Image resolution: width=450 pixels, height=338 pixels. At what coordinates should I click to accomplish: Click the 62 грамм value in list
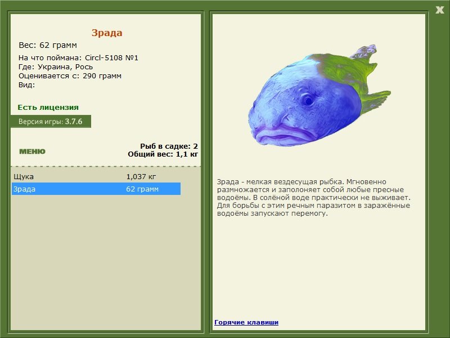[x=142, y=189]
